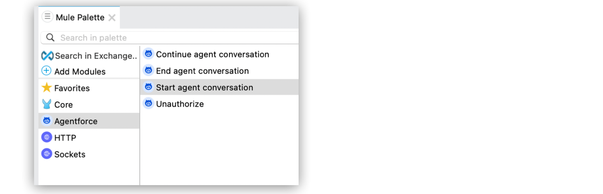Click End agent conversation icon
Screen dimensions: 603x194
(148, 70)
